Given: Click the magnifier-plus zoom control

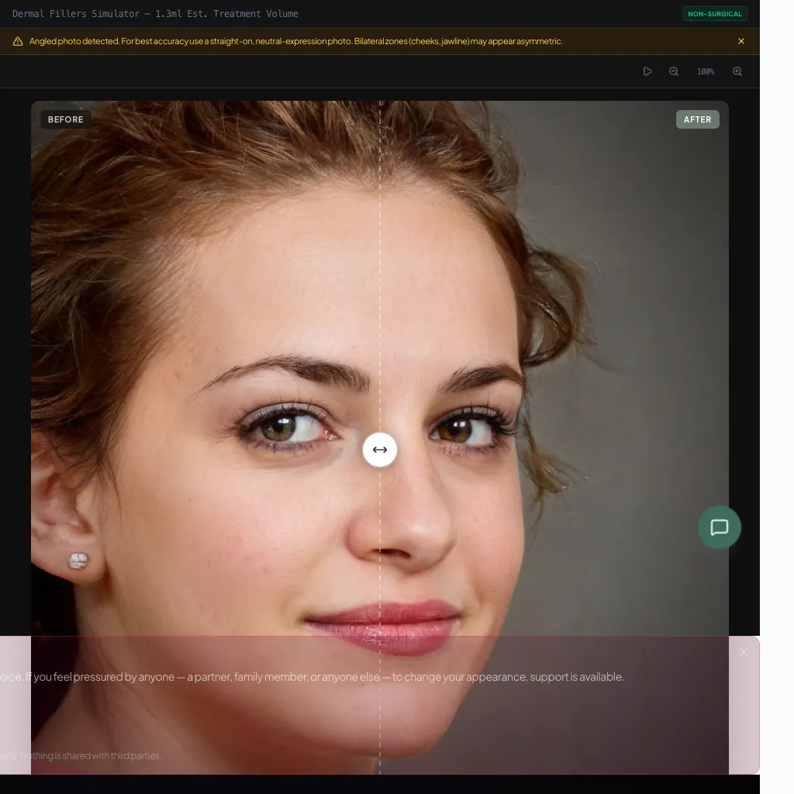Looking at the screenshot, I should point(737,71).
